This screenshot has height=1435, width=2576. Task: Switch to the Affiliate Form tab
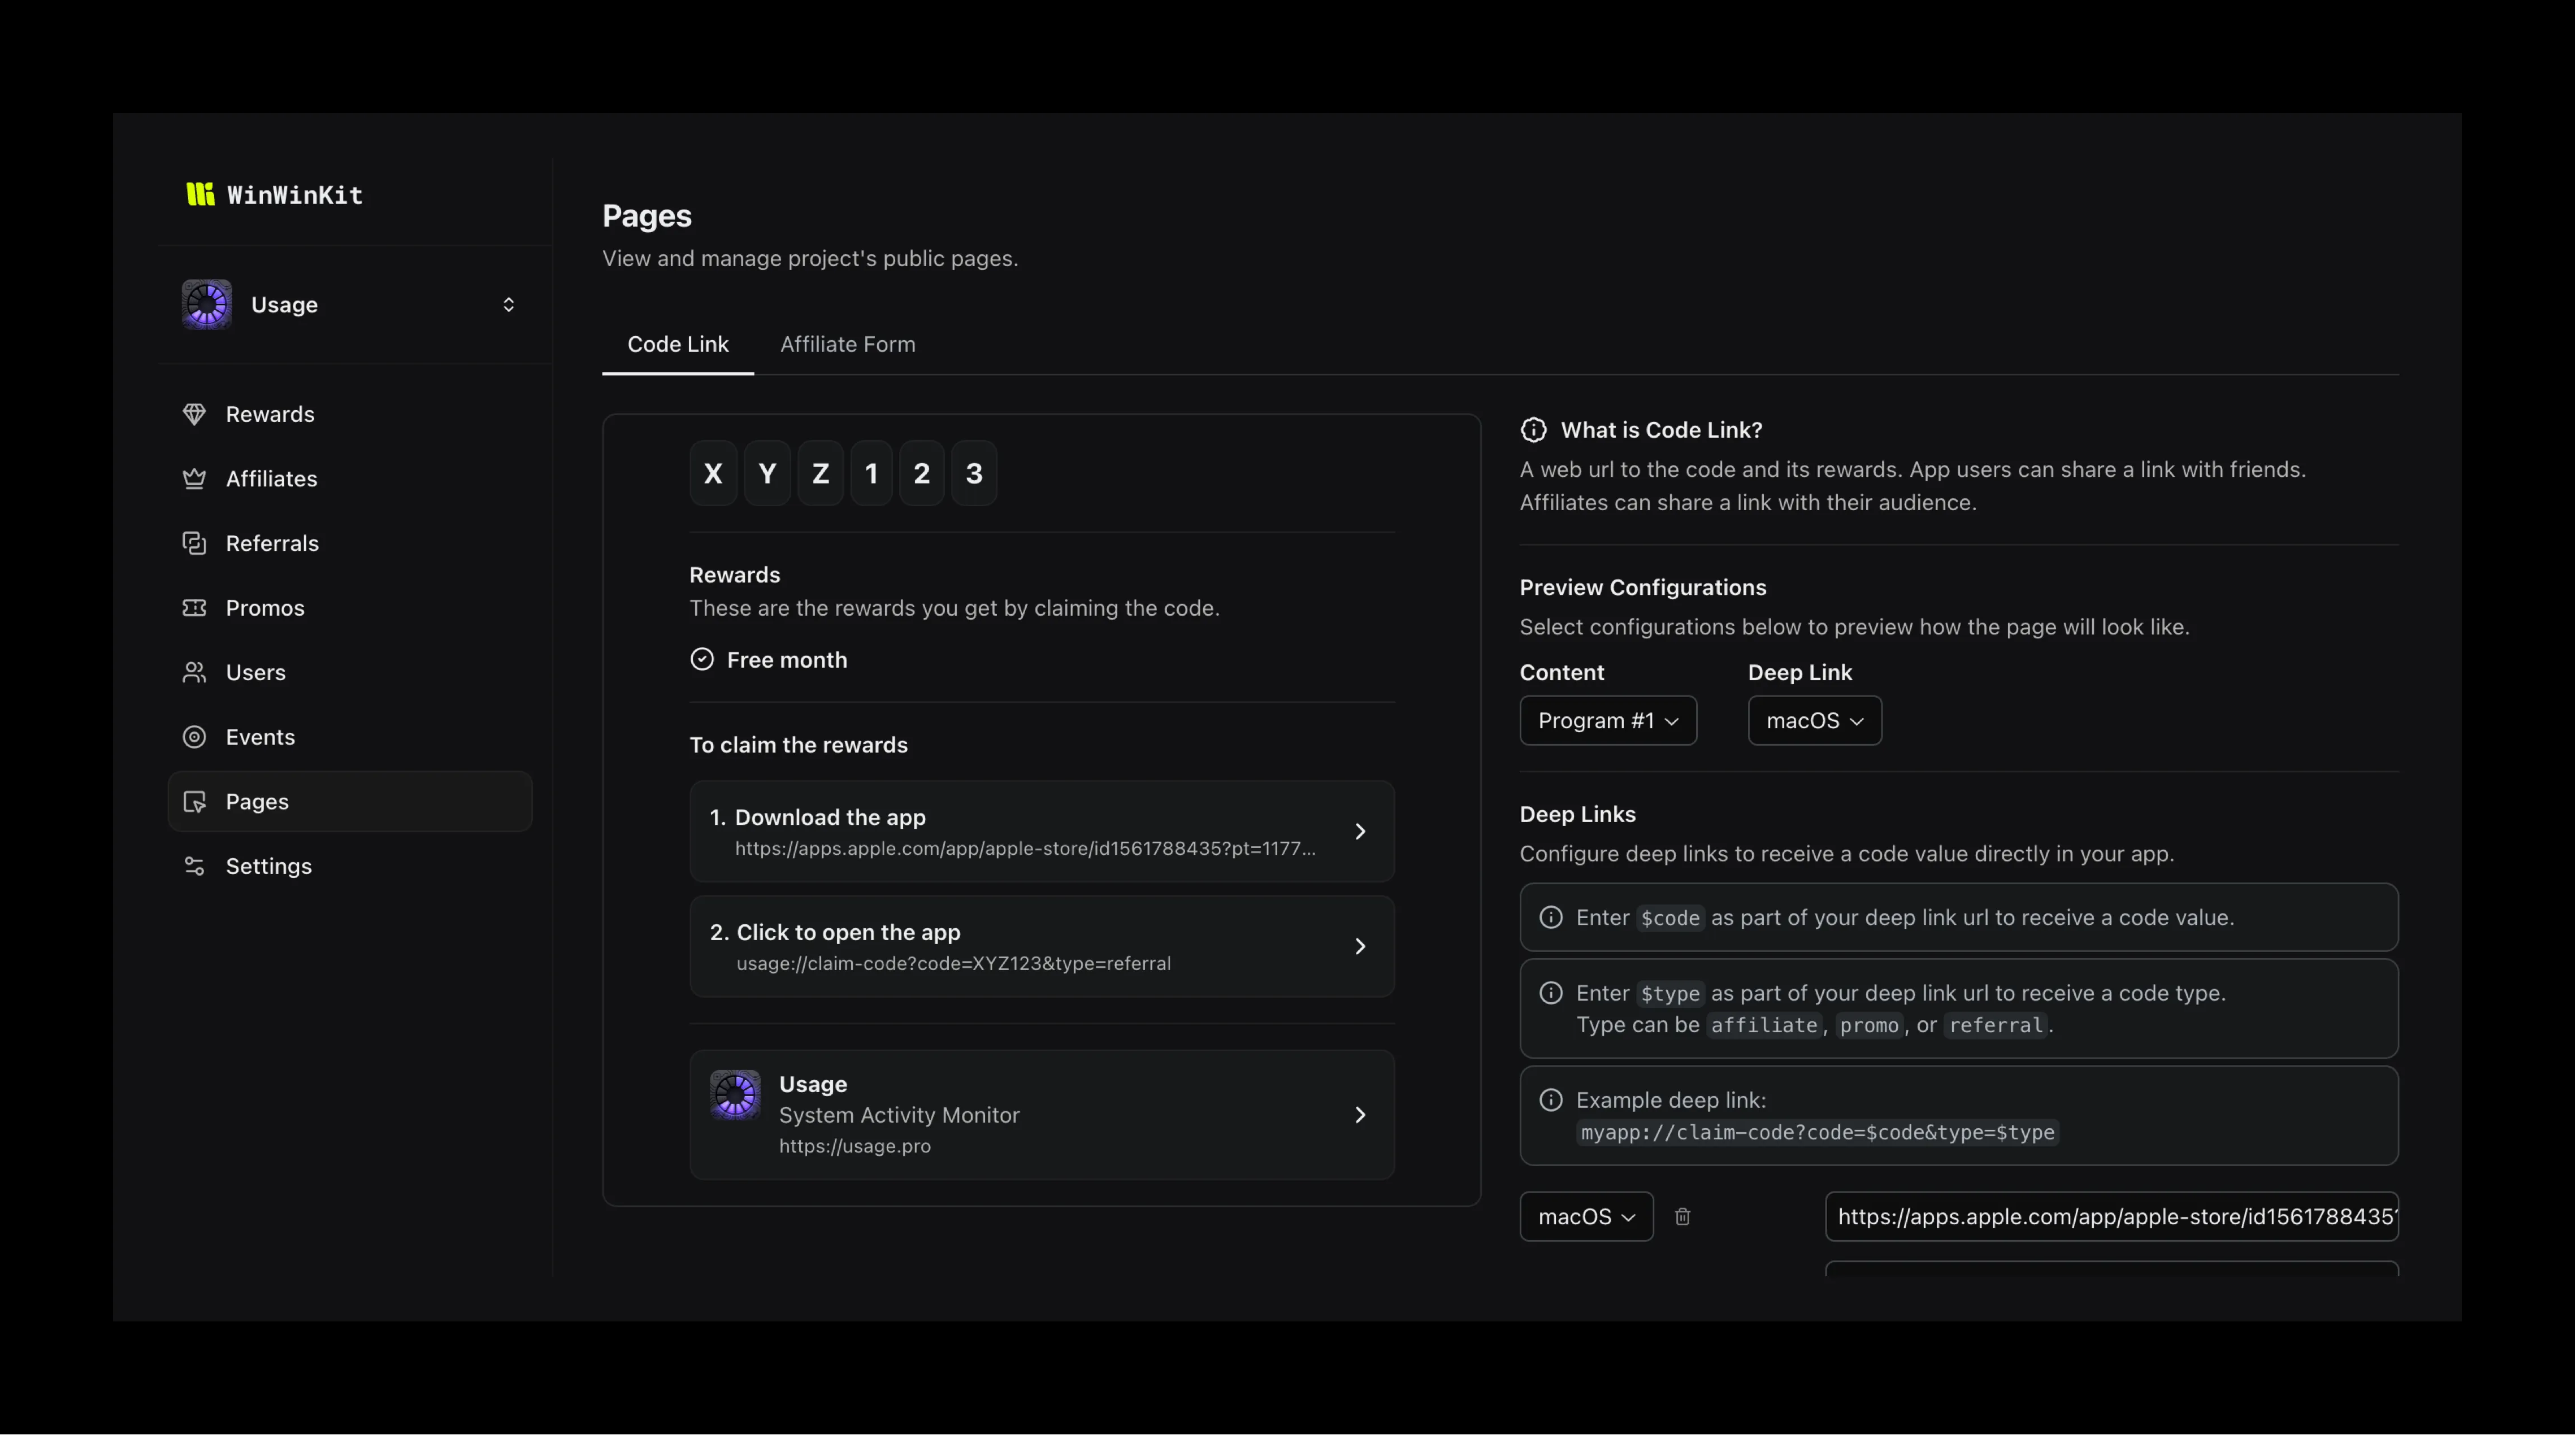click(847, 343)
